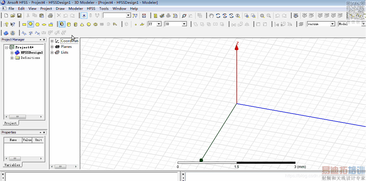366x181 pixels.
Task: Open the XY drawing plane dropdown
Action: pos(159,24)
